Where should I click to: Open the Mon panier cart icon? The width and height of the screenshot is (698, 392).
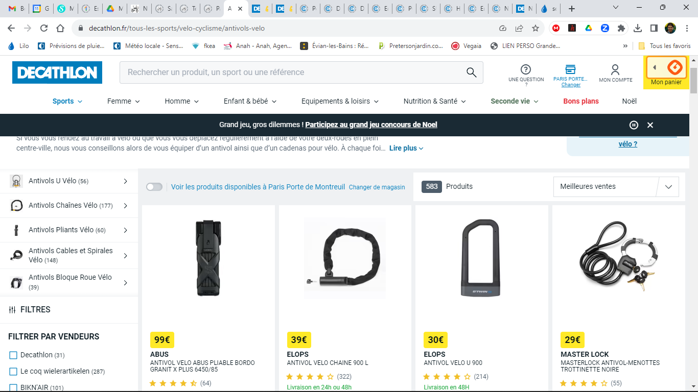pyautogui.click(x=674, y=68)
